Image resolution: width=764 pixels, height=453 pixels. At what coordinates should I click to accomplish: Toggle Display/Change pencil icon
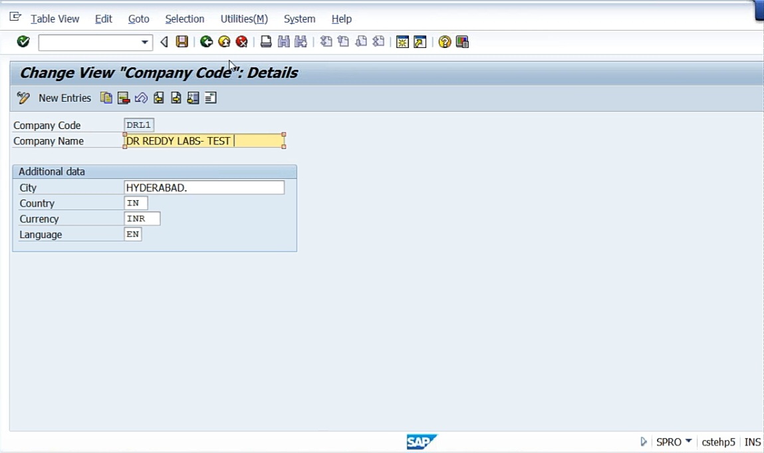pos(23,98)
